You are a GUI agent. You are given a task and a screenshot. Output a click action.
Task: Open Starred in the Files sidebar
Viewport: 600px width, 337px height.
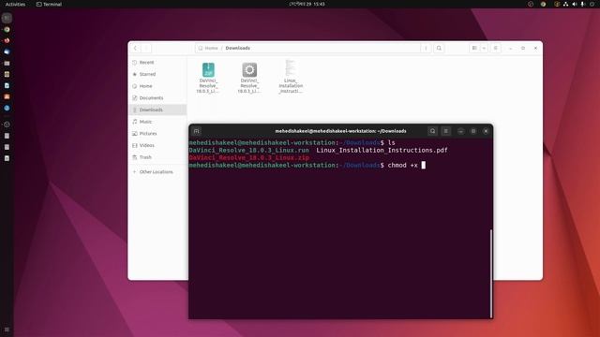[157, 74]
